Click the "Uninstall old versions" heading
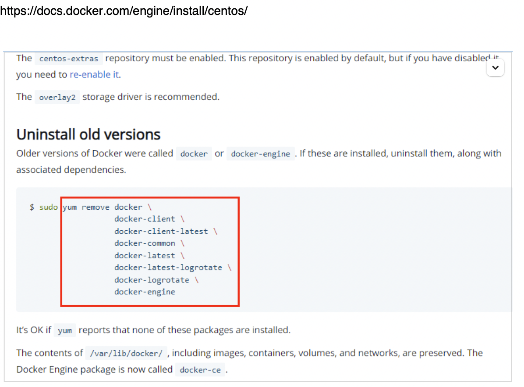The image size is (524, 387). [89, 134]
